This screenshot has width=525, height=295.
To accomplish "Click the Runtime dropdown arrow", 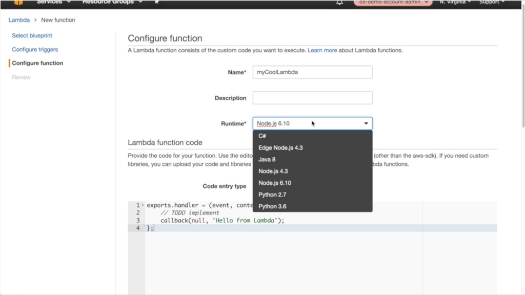I will [366, 123].
